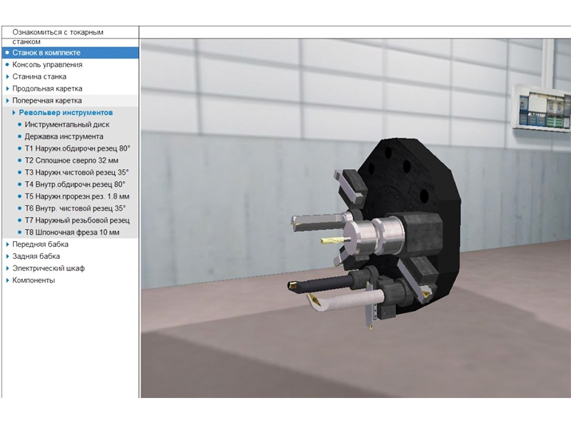Collapse 'Поперечная каретка' section arrow

[7, 101]
